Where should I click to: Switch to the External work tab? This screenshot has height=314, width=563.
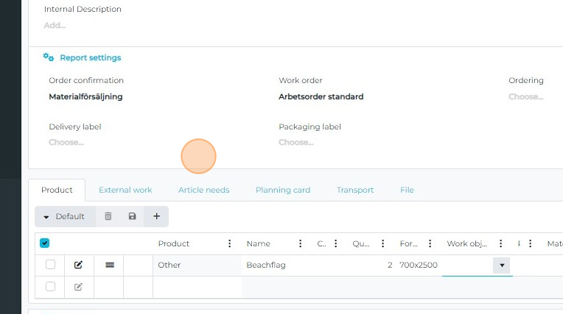click(x=125, y=190)
